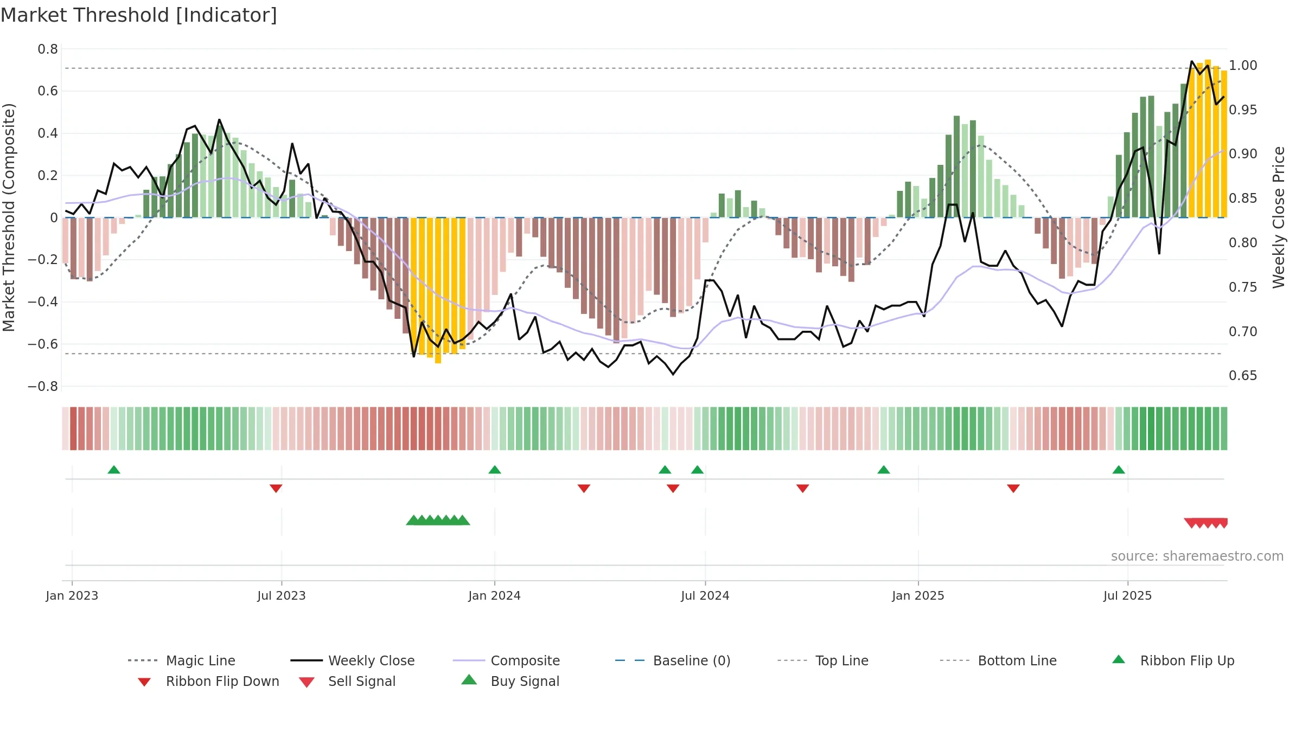Click the Jul 2024 x-axis label
The height and width of the screenshot is (732, 1302).
(705, 595)
